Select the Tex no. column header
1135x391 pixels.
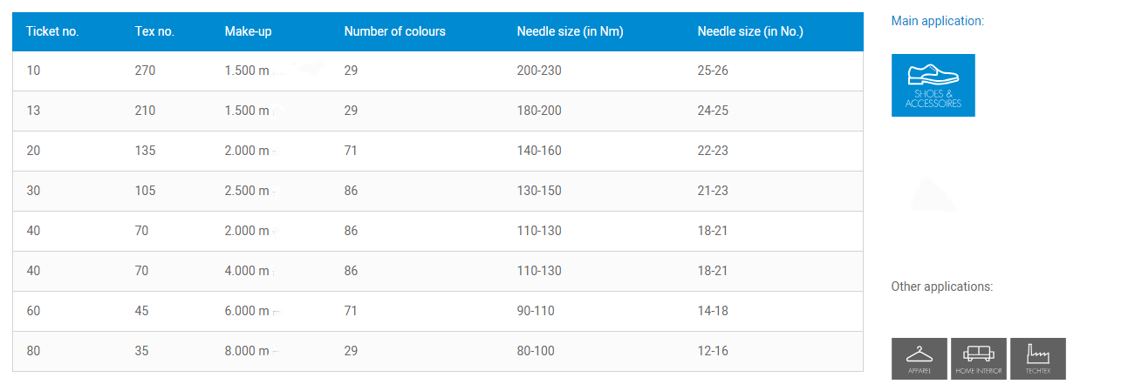pos(154,31)
